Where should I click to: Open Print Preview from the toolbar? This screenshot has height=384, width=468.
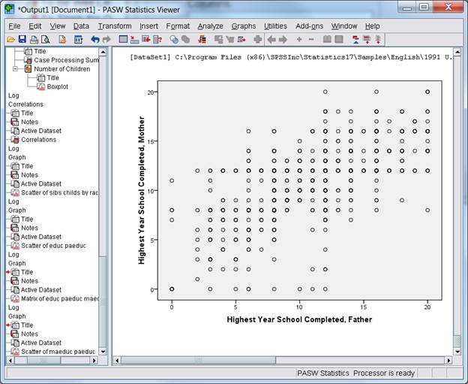click(45, 39)
